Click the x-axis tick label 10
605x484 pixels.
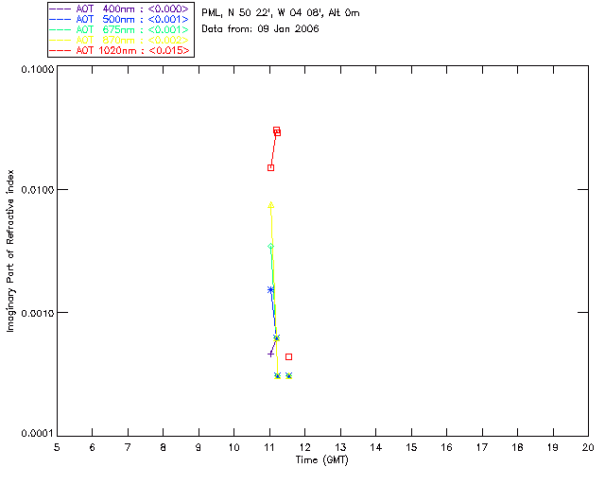tap(233, 447)
